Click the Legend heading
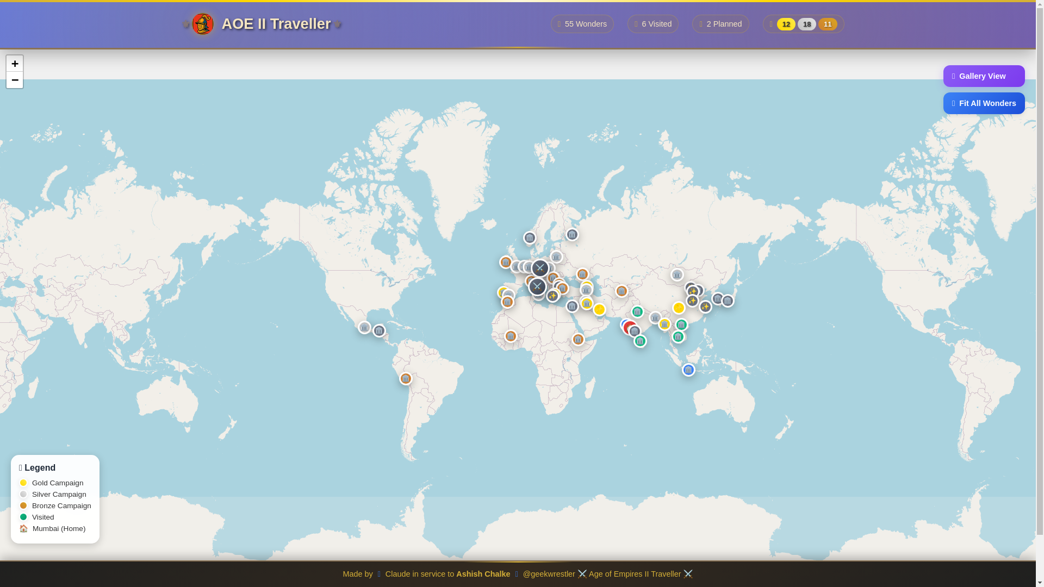This screenshot has height=587, width=1044. pyautogui.click(x=37, y=467)
